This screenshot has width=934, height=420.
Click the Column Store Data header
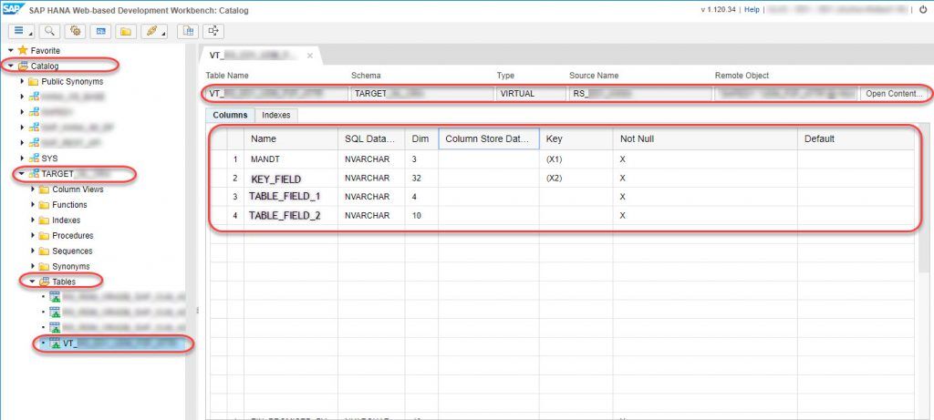[x=489, y=138]
